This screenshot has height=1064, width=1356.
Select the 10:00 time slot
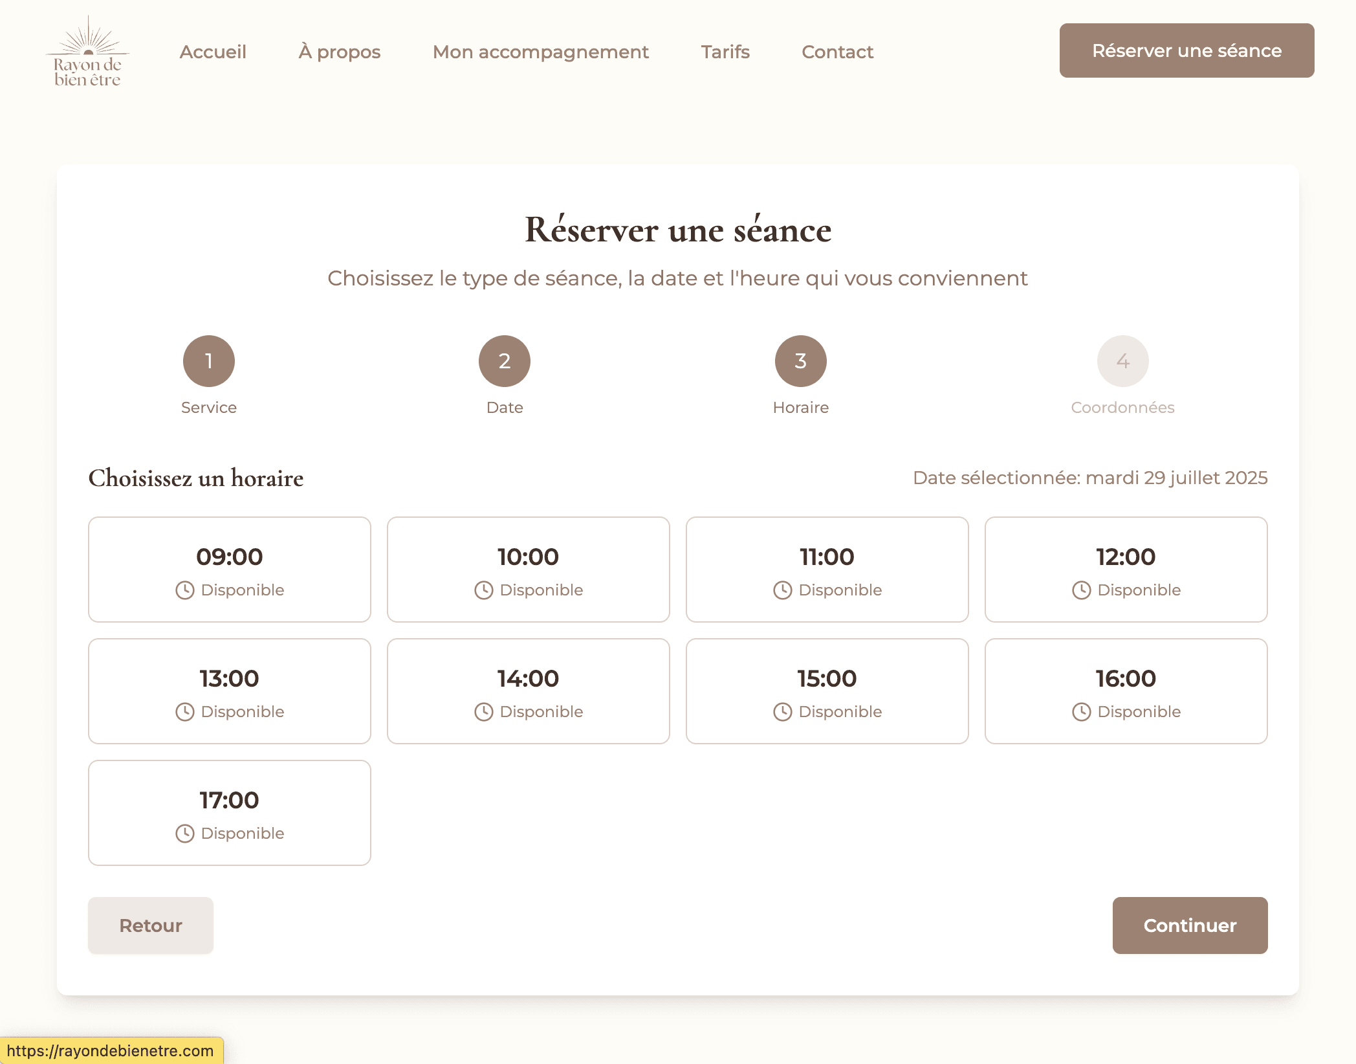pos(528,570)
